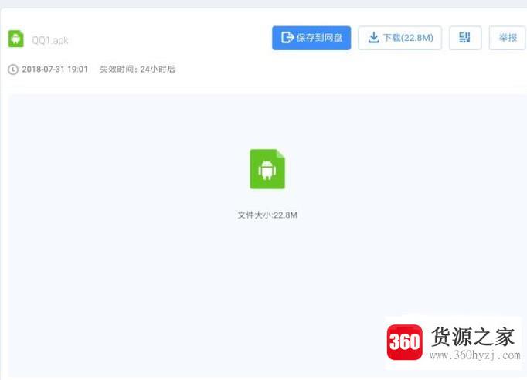527x380 pixels.
Task: Click the 2018-07-31 19:01 timestamp
Action: click(x=55, y=70)
